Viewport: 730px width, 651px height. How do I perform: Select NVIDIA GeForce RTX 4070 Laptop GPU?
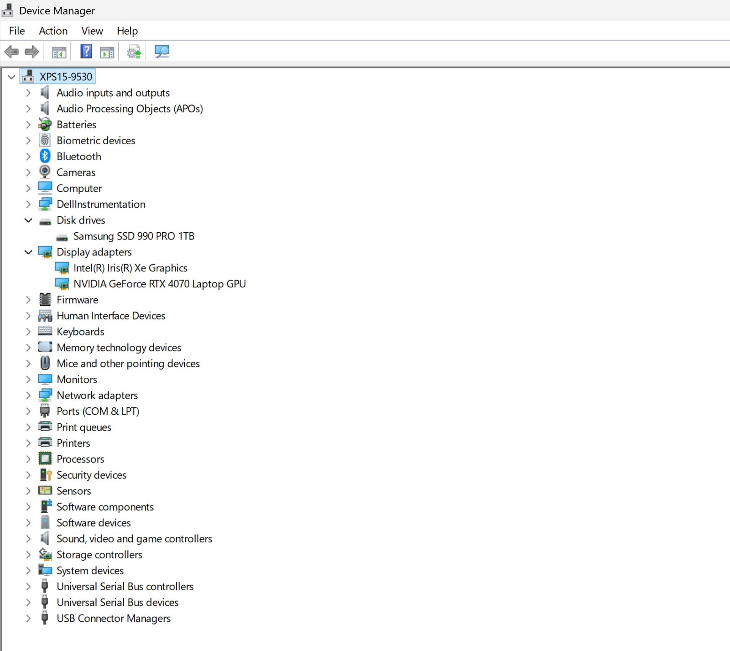[160, 284]
